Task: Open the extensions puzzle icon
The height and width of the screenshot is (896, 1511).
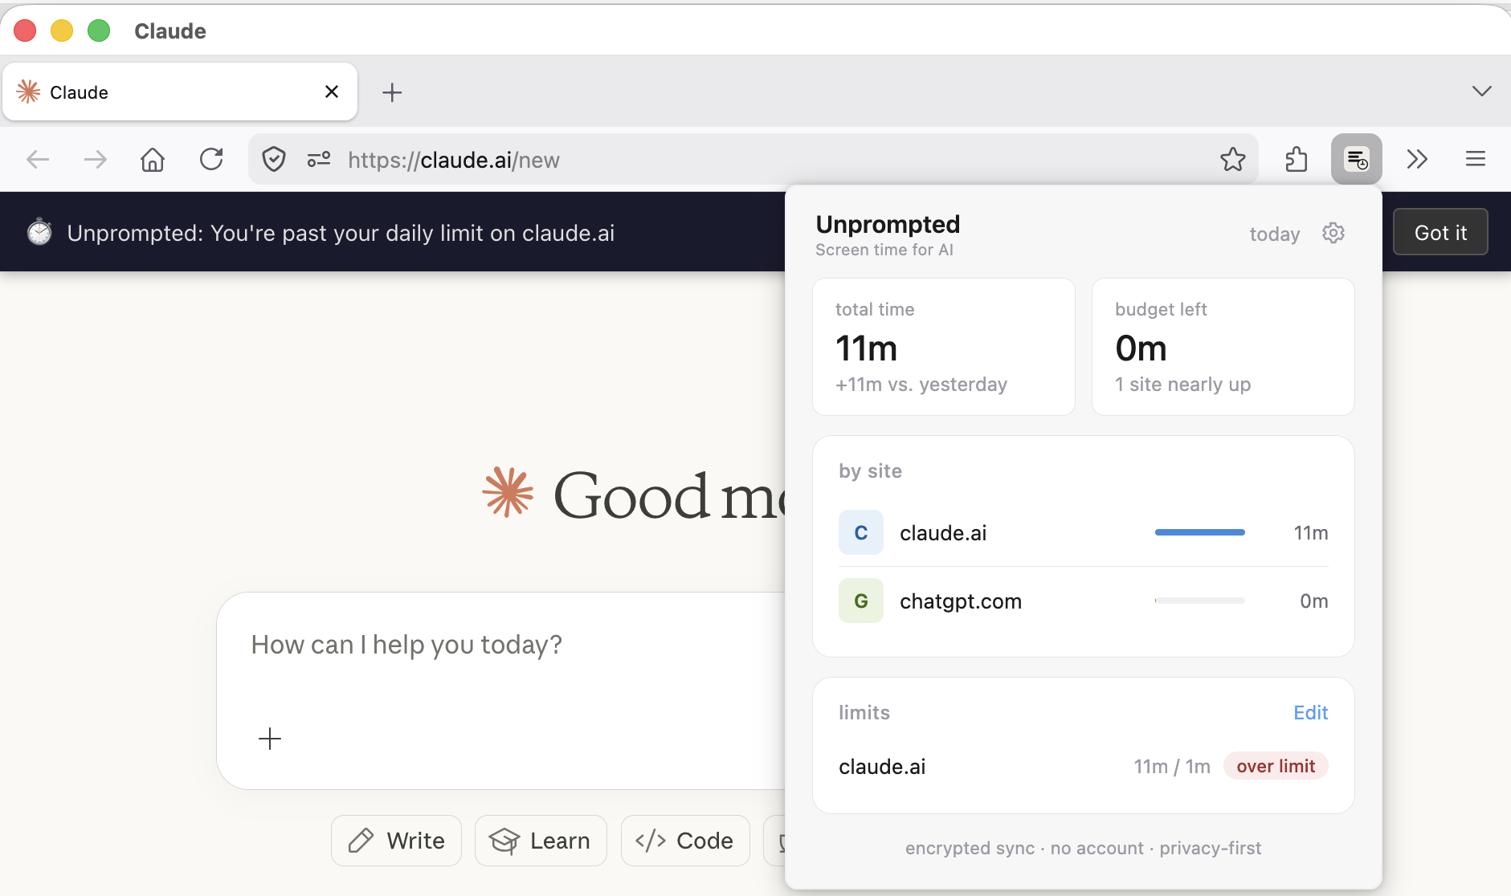Action: [x=1296, y=160]
